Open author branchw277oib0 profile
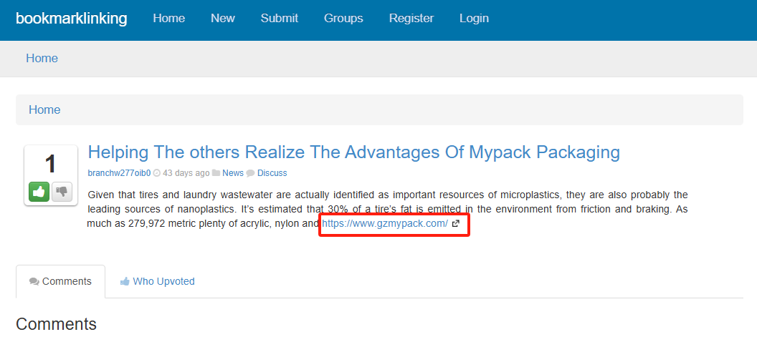Viewport: 757px width, 342px height. pyautogui.click(x=119, y=173)
